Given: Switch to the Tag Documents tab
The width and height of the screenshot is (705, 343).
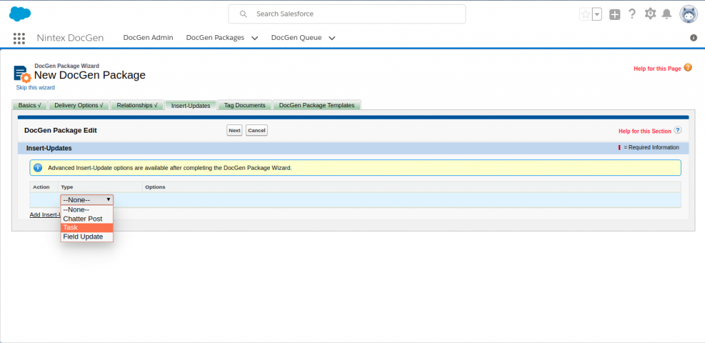Looking at the screenshot, I should point(245,105).
